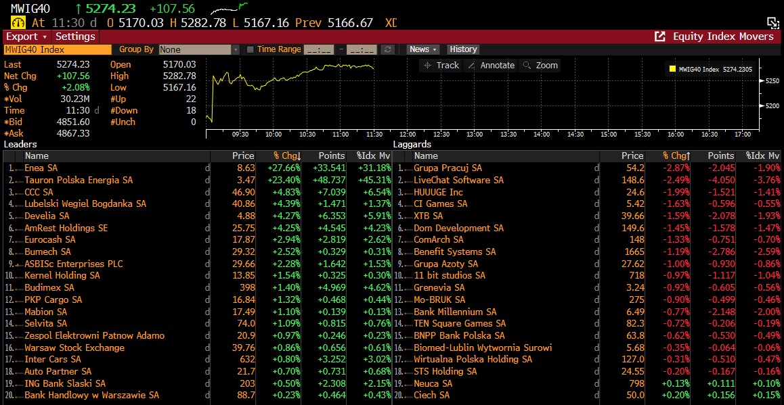
Task: Click the MWIG40 Index input field
Action: (57, 49)
